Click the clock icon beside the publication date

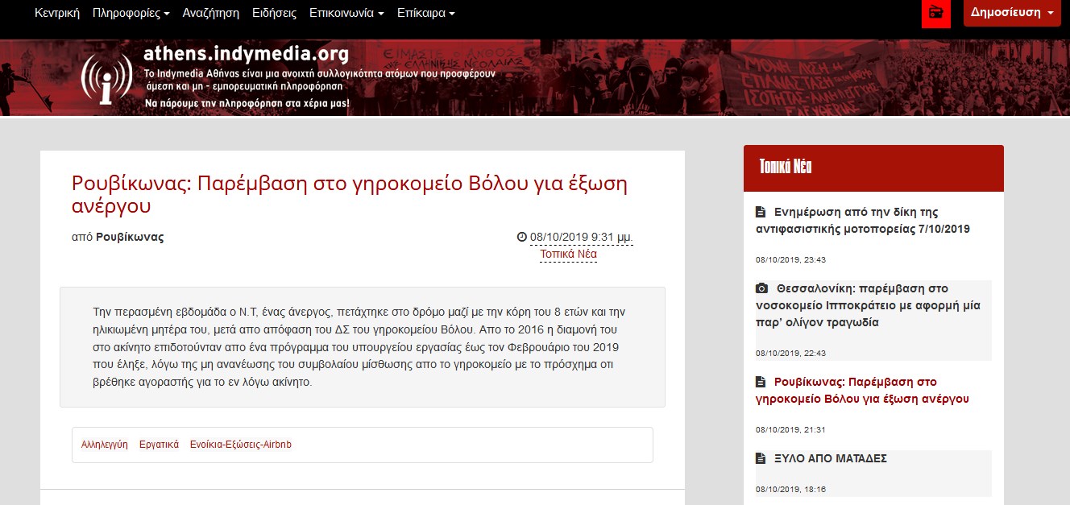pyautogui.click(x=521, y=237)
